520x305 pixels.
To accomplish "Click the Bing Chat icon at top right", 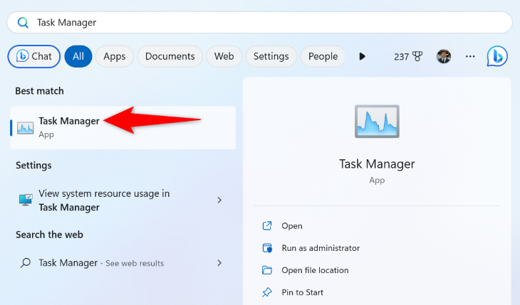I will tap(497, 56).
